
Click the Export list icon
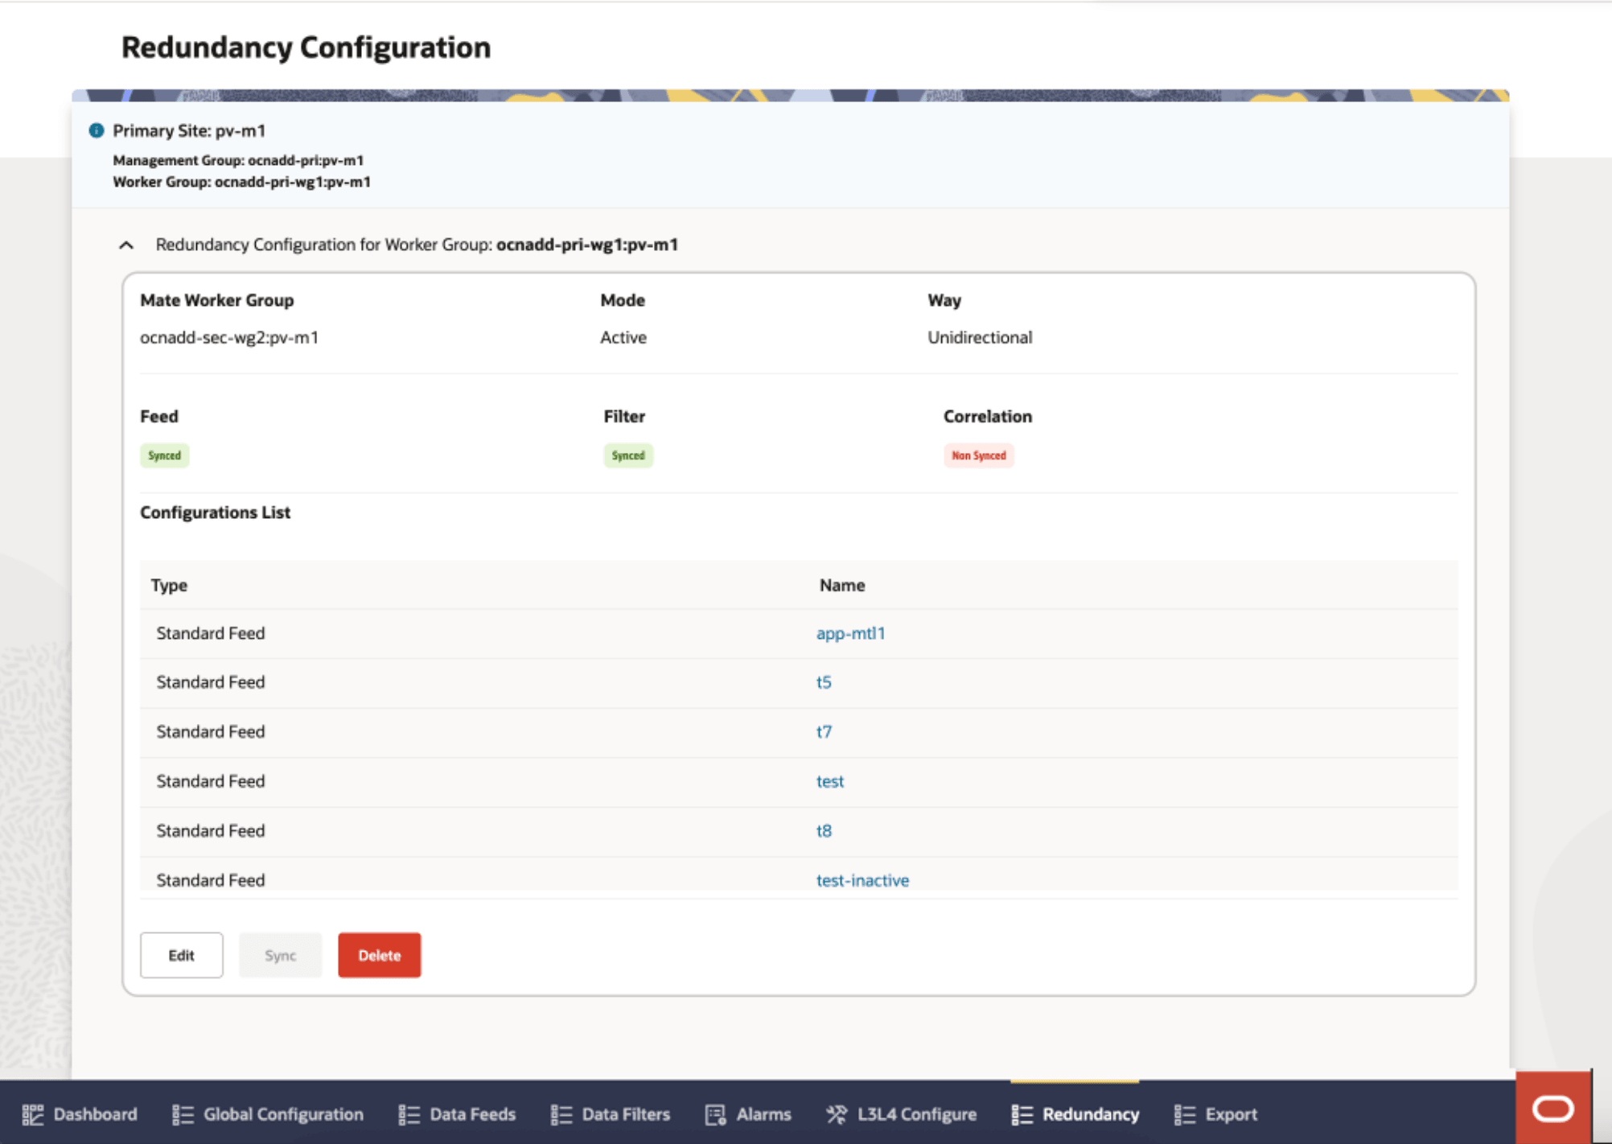[x=1184, y=1114]
